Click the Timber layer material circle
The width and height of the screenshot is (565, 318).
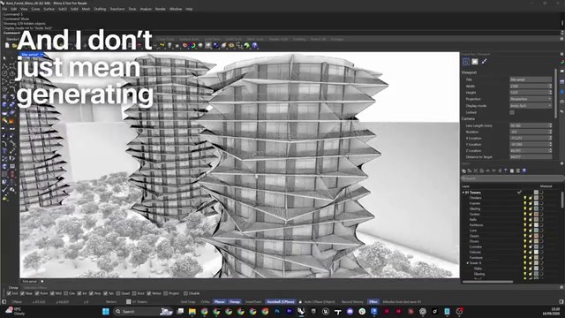click(541, 214)
